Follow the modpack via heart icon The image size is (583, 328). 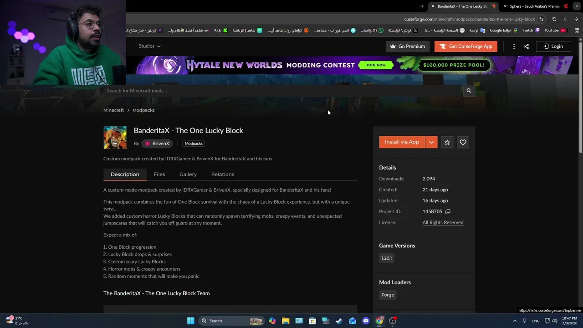tap(463, 143)
